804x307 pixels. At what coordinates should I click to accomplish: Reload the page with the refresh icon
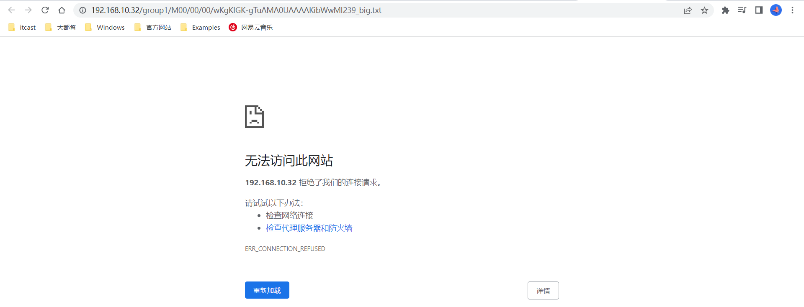[45, 10]
